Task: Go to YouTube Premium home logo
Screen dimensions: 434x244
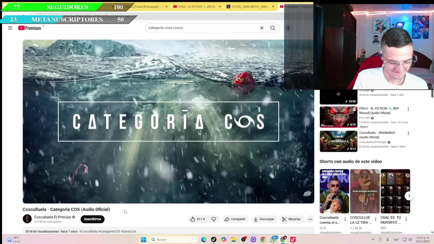Action: 30,28
